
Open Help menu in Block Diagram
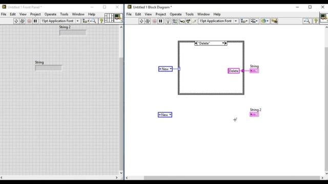coord(217,14)
